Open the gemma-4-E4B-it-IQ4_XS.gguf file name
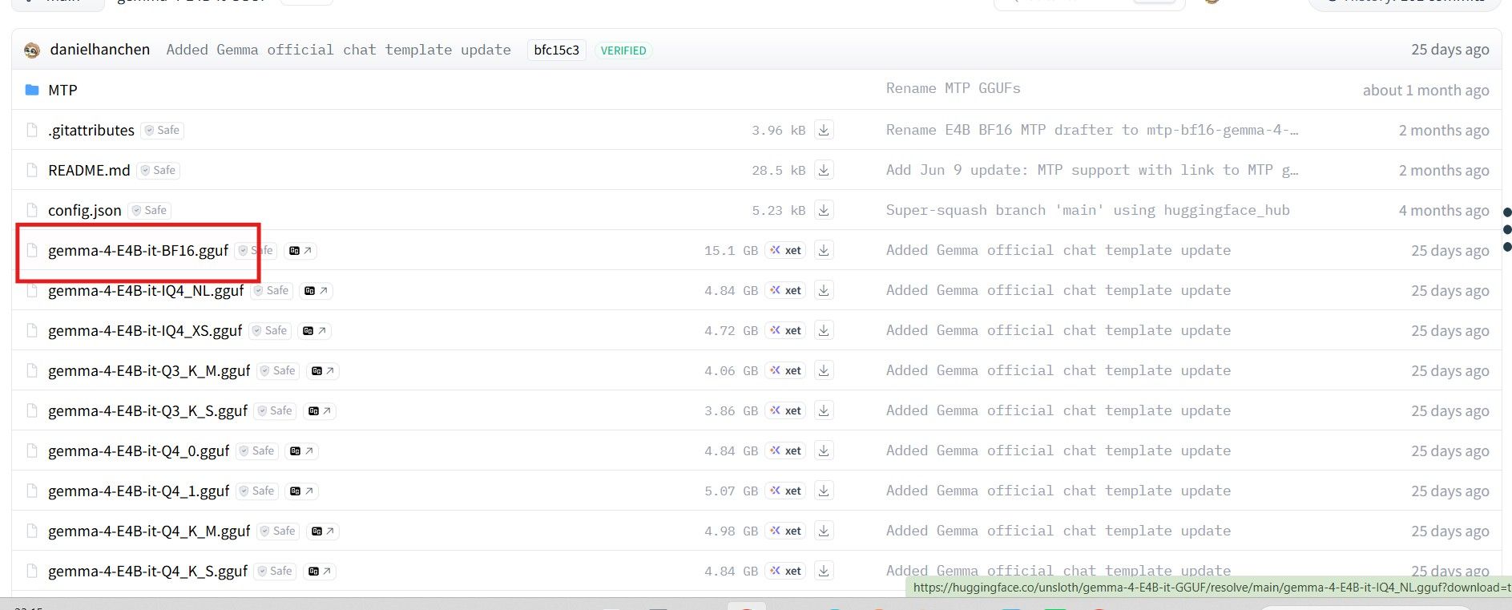1512x610 pixels. pos(145,330)
